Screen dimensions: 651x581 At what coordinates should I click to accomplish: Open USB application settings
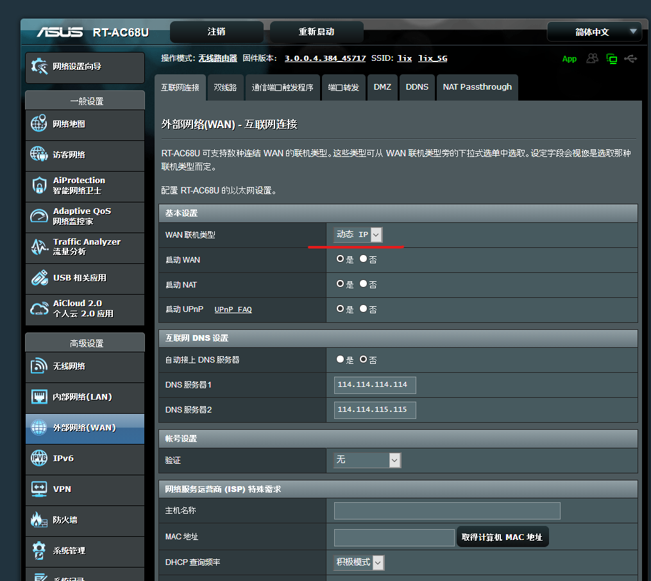pyautogui.click(x=85, y=279)
